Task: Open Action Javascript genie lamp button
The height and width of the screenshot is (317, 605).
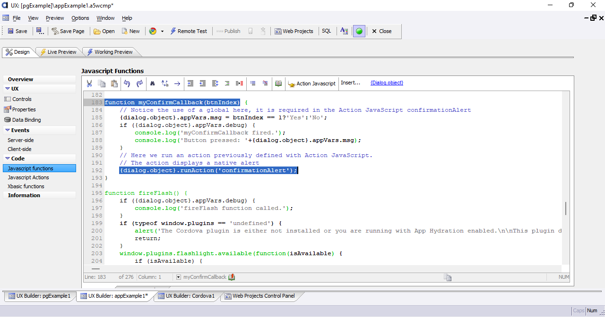Action: point(312,83)
